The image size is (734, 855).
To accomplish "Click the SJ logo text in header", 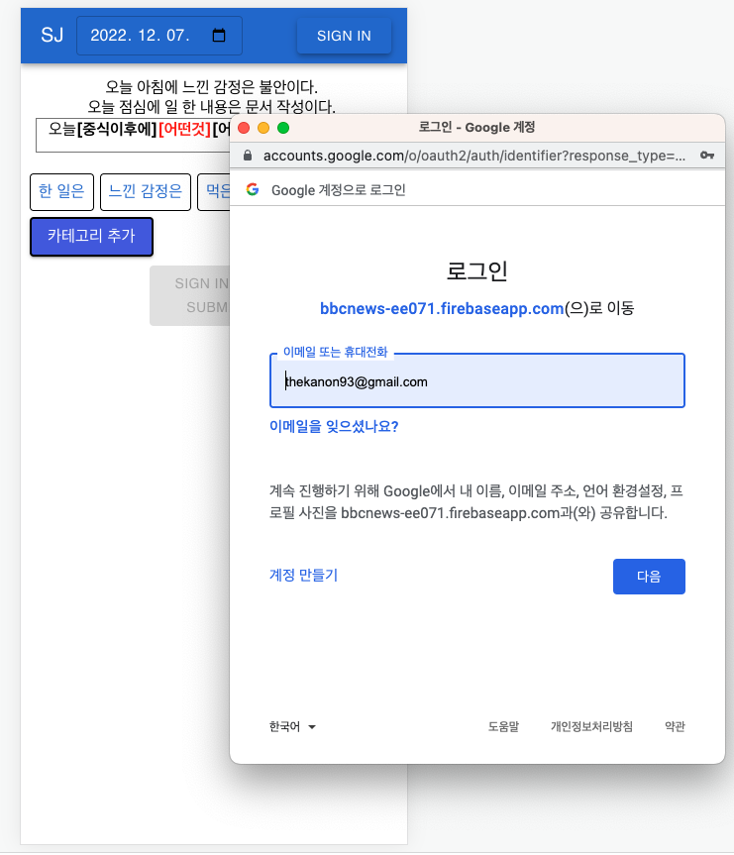I will click(52, 35).
